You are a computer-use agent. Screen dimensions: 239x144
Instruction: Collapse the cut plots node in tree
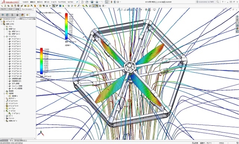pos(4,29)
